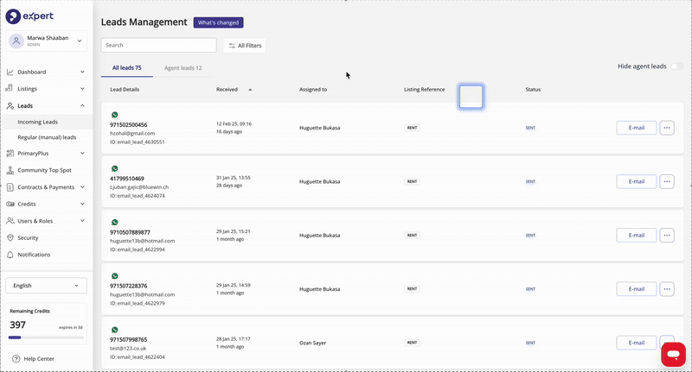Click WhatsApp icon for lead 9710507889877
The image size is (692, 372).
coord(115,223)
